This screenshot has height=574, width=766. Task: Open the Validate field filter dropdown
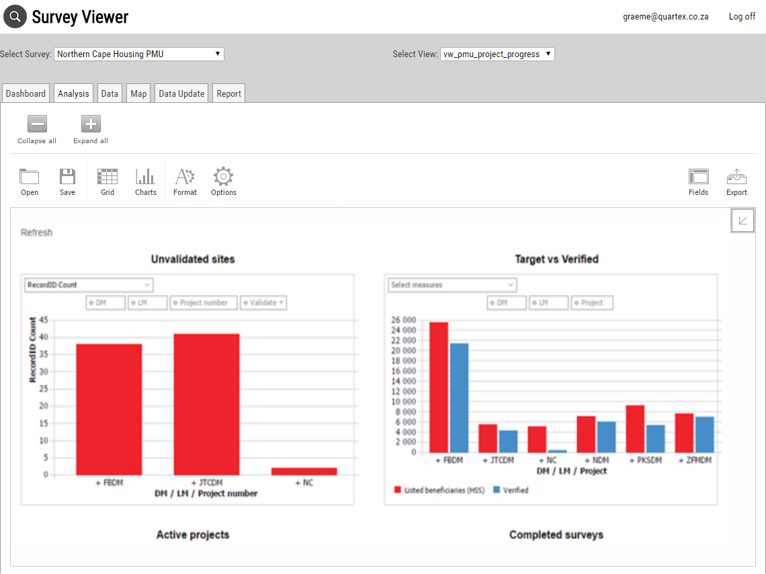click(x=263, y=303)
